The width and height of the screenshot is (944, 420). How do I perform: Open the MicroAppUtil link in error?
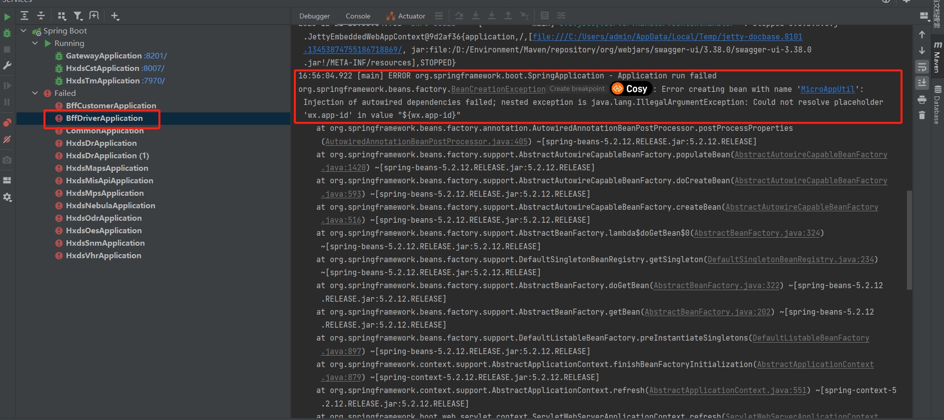coord(828,89)
